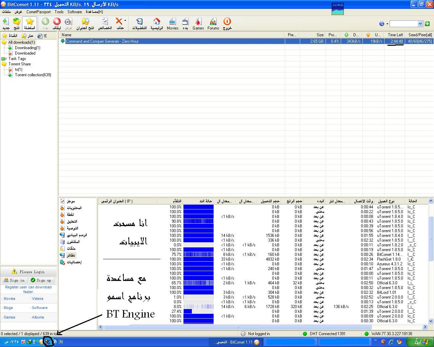This screenshot has height=347, width=434.
Task: Sort by the Seed/Peer[all] column header
Action: click(419, 35)
